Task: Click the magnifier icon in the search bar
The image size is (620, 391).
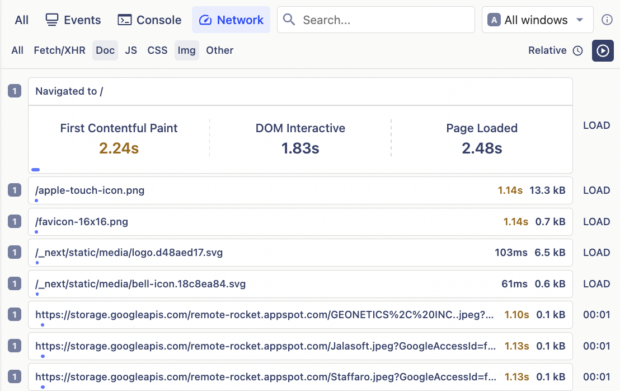Action: click(x=289, y=20)
